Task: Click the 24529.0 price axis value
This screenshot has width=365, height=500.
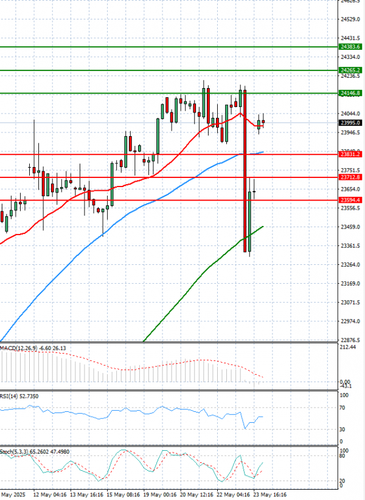Action: point(350,19)
